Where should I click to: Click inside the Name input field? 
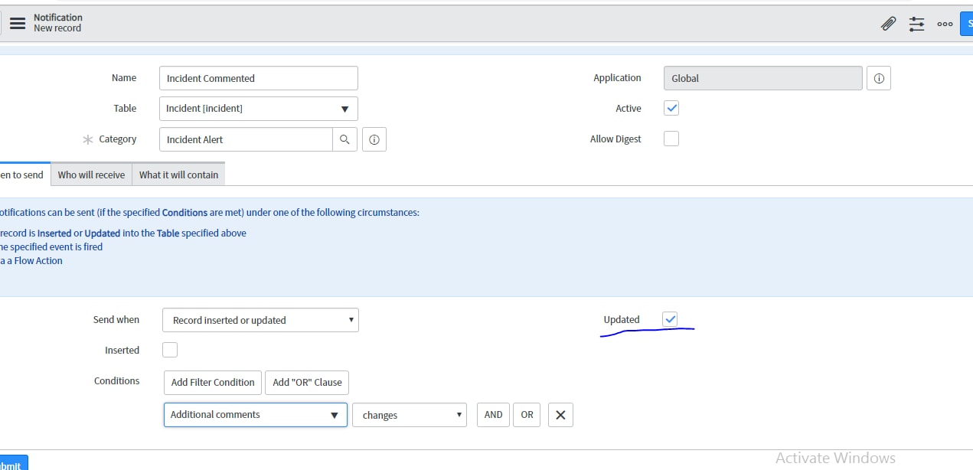[x=258, y=77]
